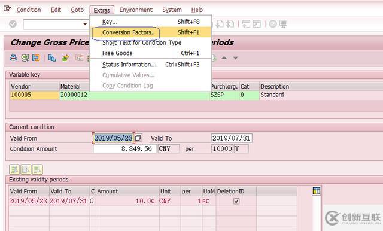Open the Extras menu
Viewport: 383px width, 231px height.
pos(102,10)
